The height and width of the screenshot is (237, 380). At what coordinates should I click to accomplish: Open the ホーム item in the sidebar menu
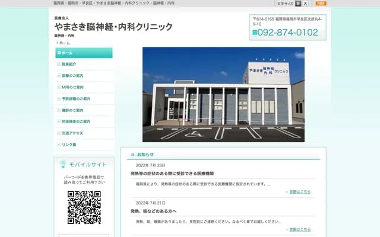tap(84, 53)
